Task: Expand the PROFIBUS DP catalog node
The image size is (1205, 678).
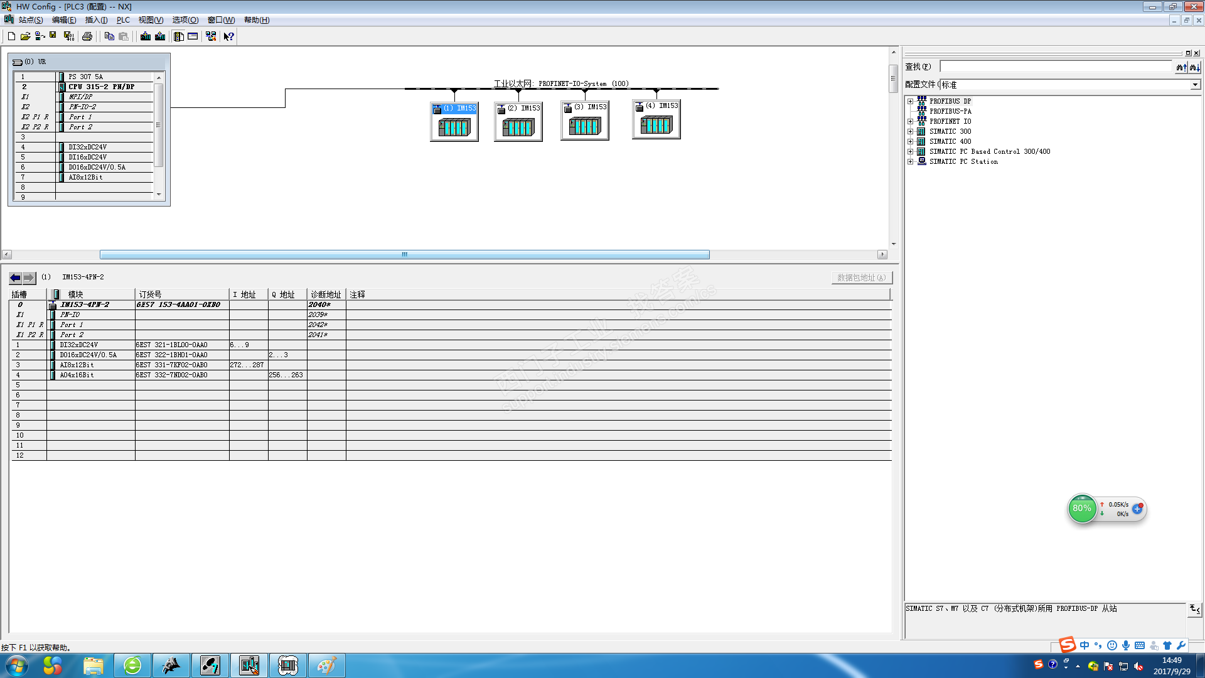Action: pyautogui.click(x=910, y=101)
